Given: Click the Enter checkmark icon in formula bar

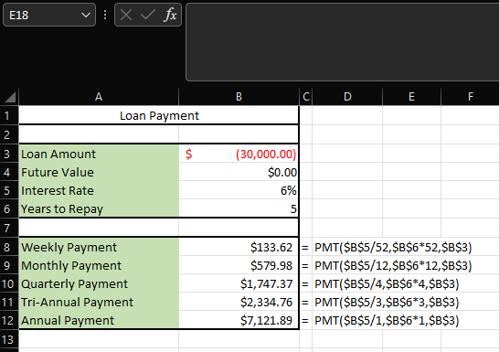Looking at the screenshot, I should pos(148,15).
